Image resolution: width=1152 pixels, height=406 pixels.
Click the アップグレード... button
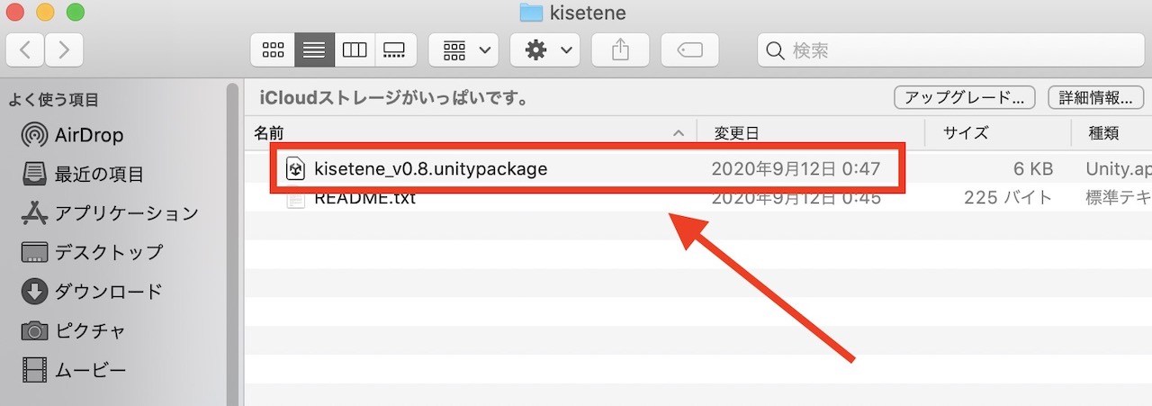click(x=964, y=97)
